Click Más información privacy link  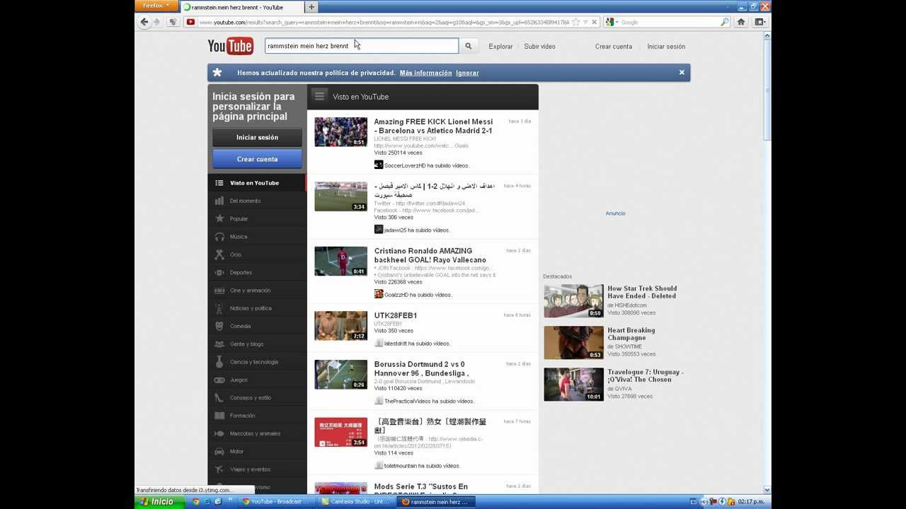pyautogui.click(x=425, y=73)
